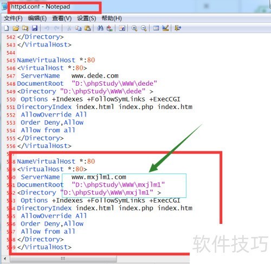The image size is (271, 264).
Task: Click DocumentRoot path "D:\phpStudy\WWW\dede"
Action: point(114,83)
